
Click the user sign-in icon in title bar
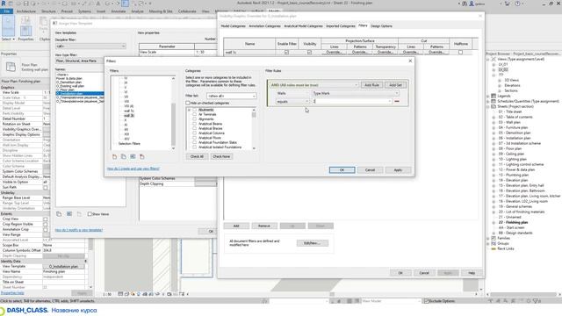(472, 4)
